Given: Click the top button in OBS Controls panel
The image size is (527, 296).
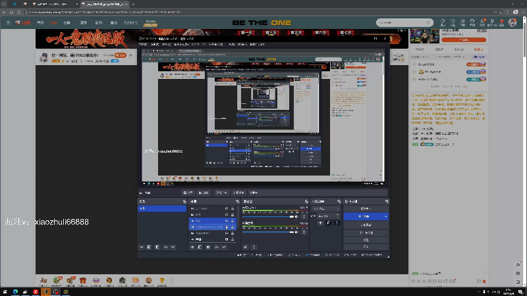Looking at the screenshot, I should (x=366, y=209).
